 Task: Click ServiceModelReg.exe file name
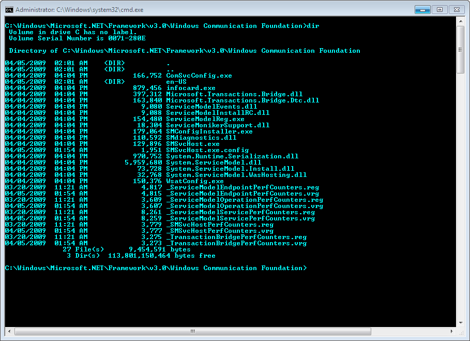(x=205, y=119)
